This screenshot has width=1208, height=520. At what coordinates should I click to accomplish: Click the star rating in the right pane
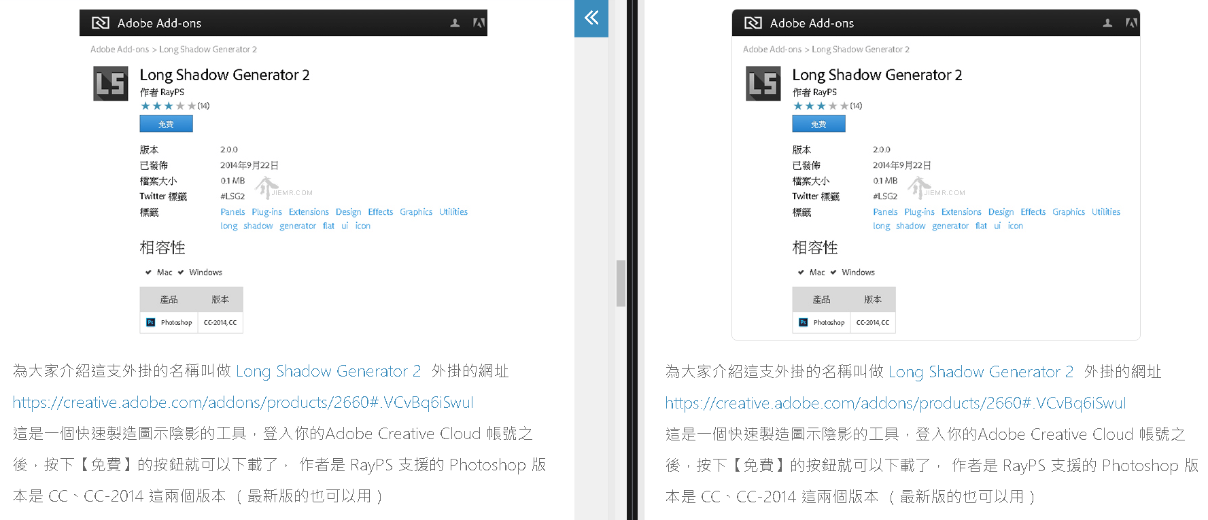pos(821,106)
